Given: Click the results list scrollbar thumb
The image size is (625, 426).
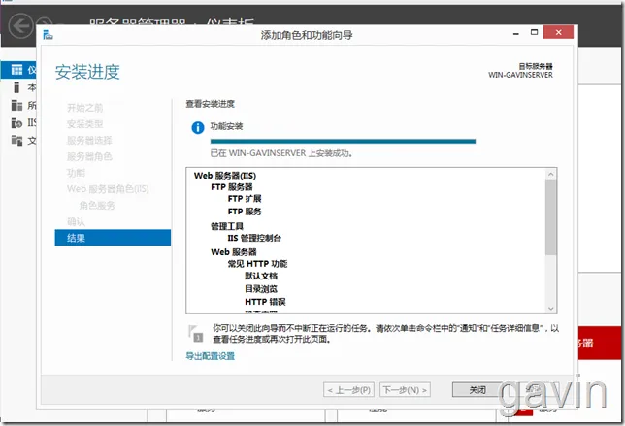Looking at the screenshot, I should pos(551,216).
